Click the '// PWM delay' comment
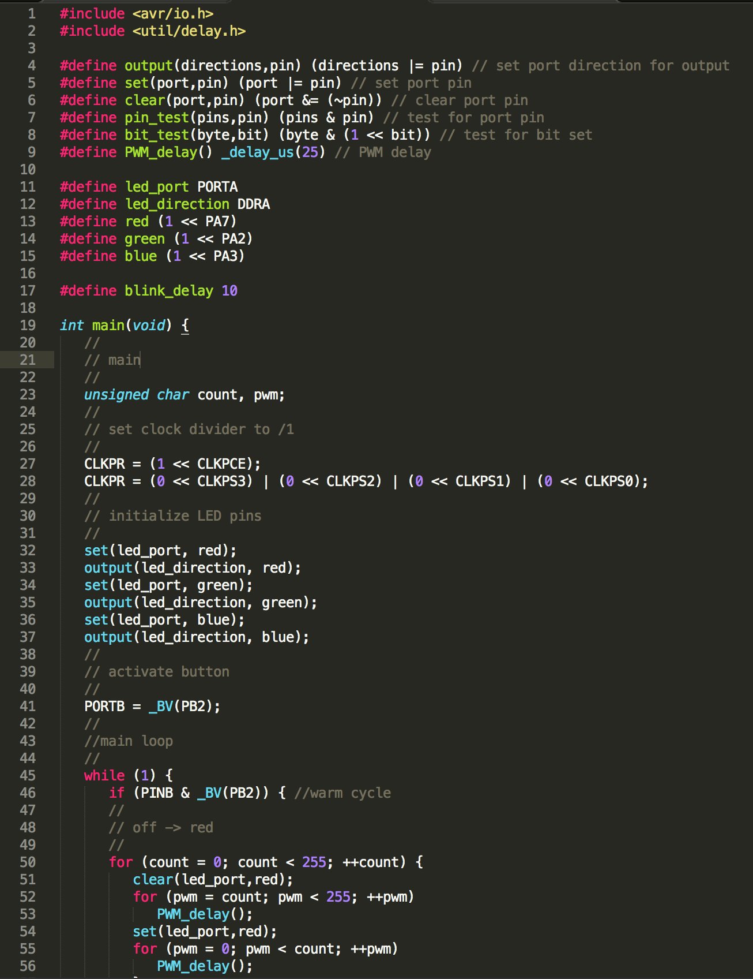The height and width of the screenshot is (979, 753). 383,152
